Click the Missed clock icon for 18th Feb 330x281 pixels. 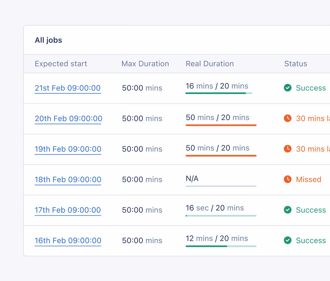288,179
